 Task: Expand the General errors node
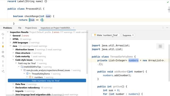(10, 35)
